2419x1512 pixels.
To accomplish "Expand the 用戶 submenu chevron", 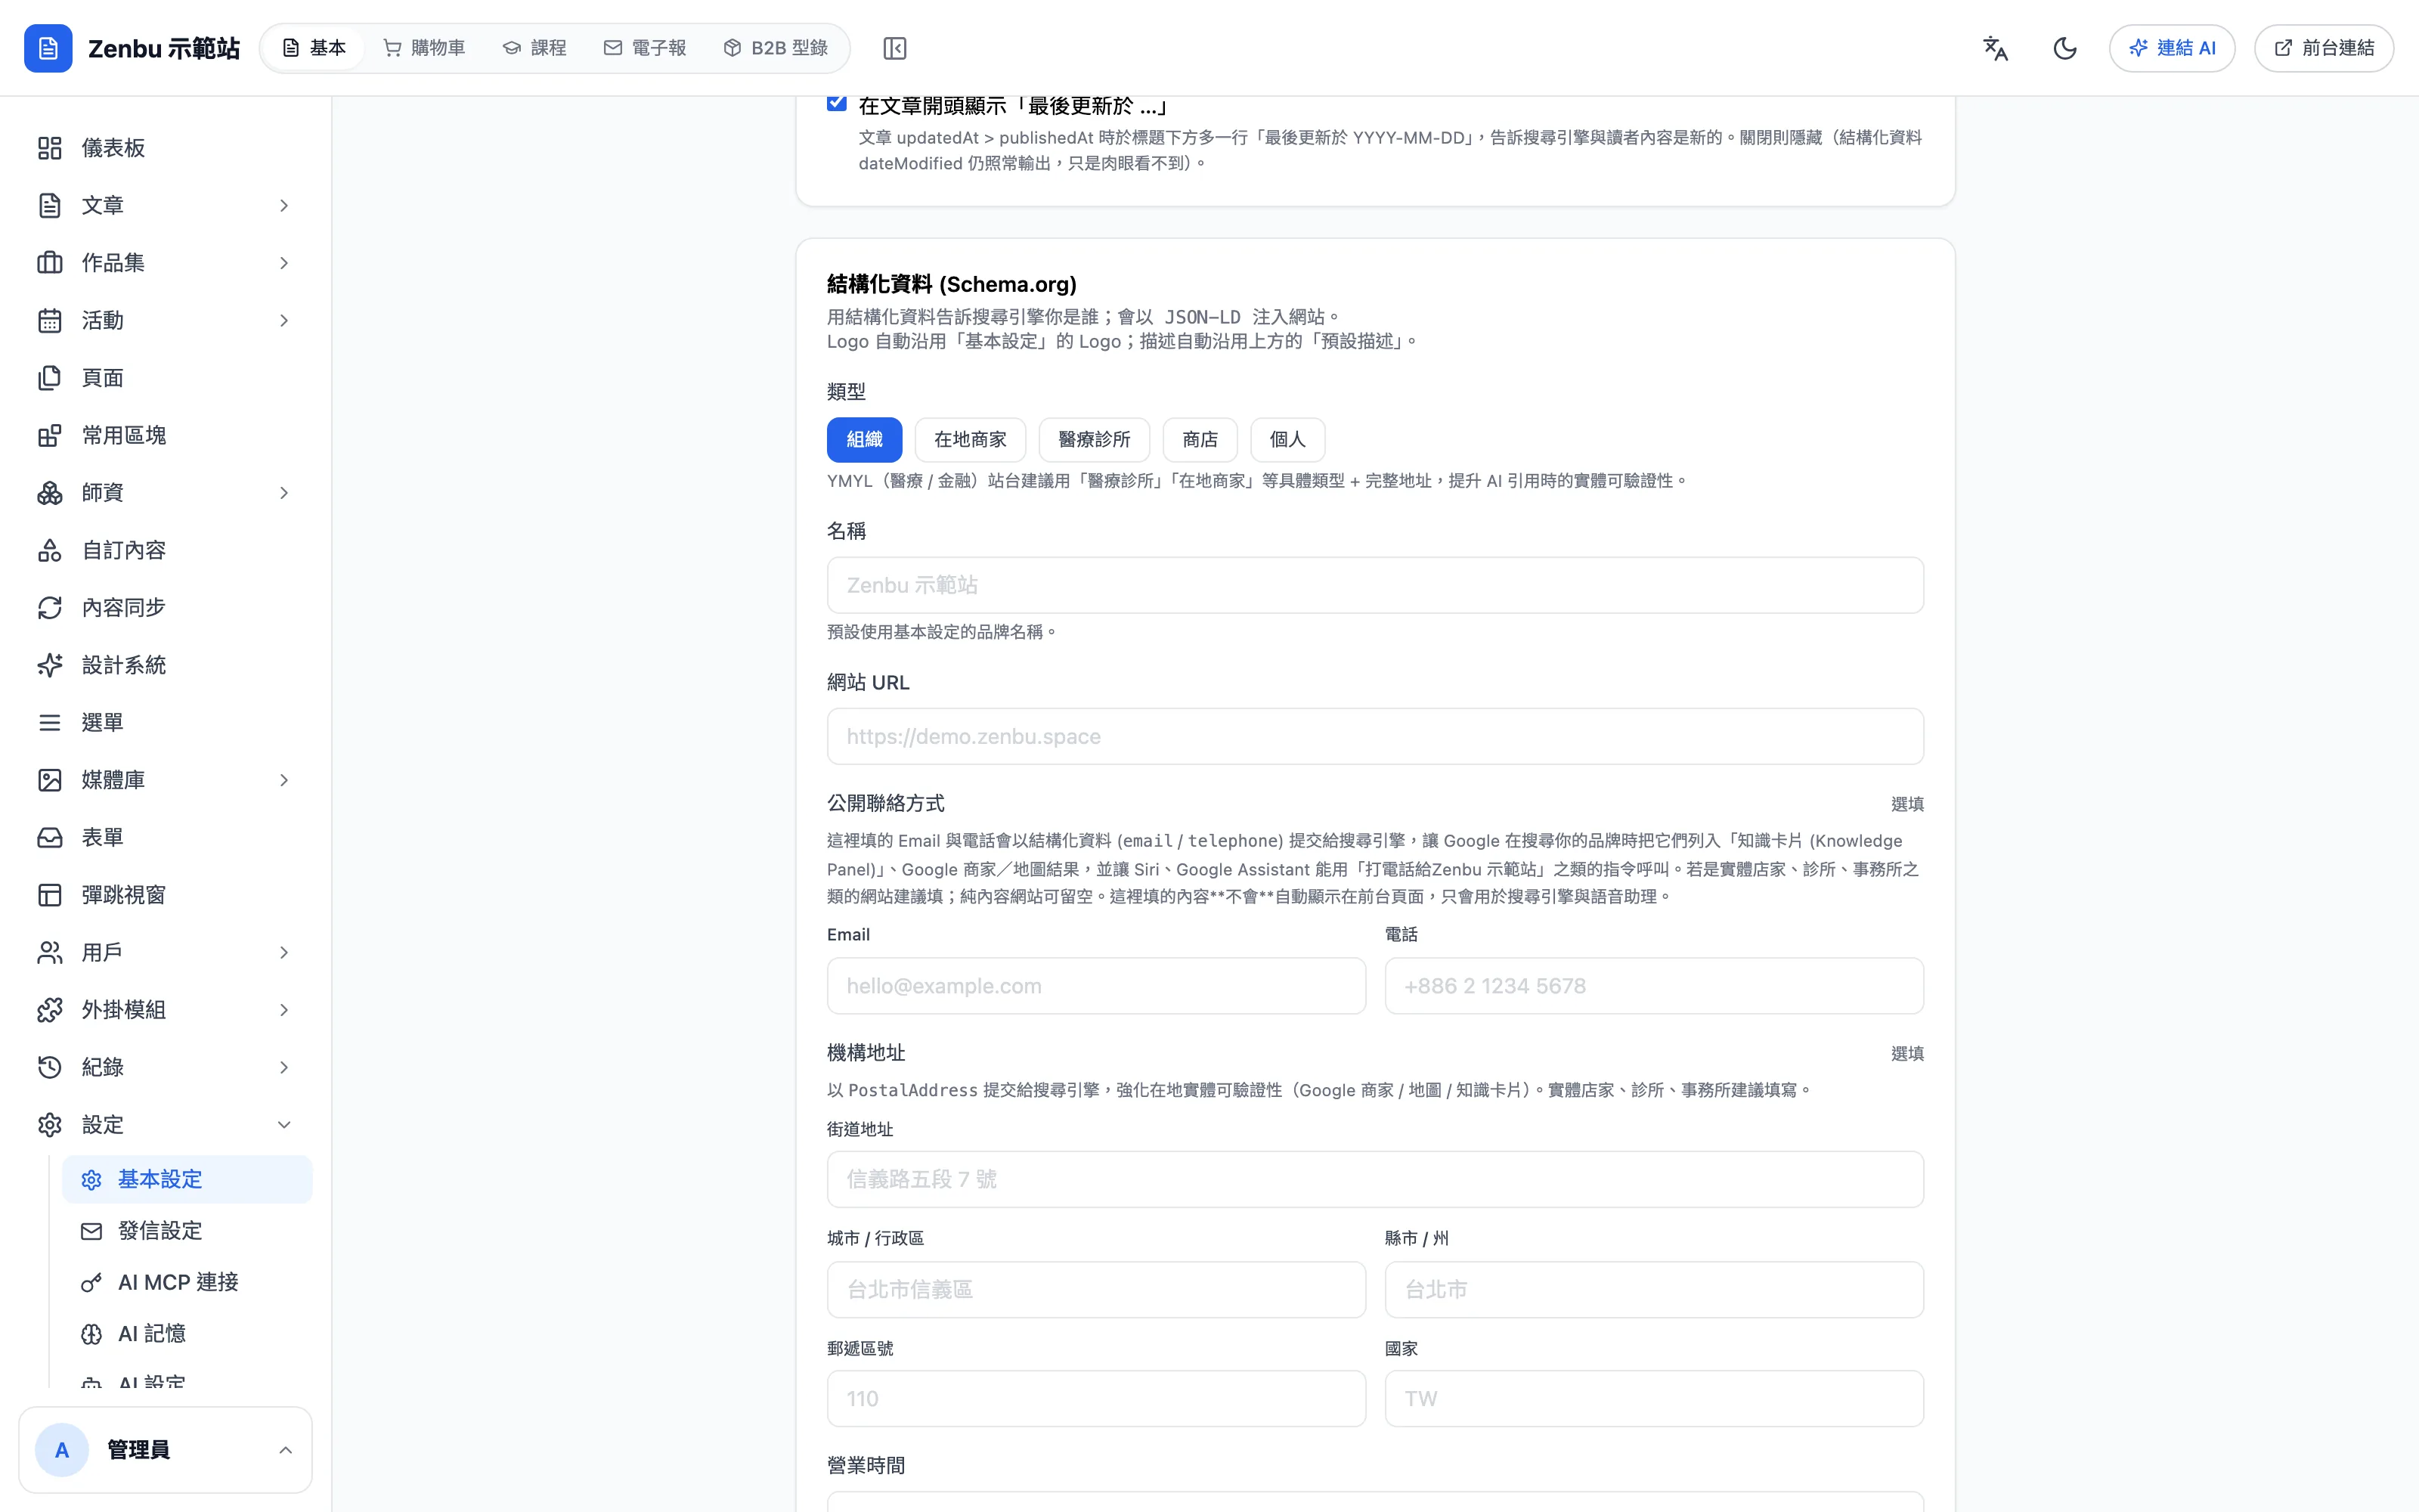I will click(x=284, y=952).
